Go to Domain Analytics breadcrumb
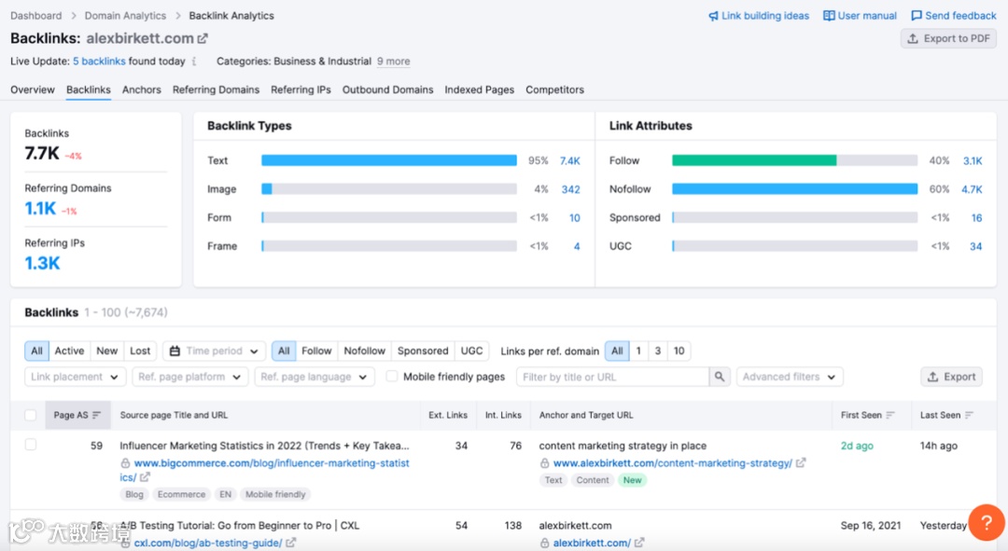The width and height of the screenshot is (1008, 551). 125,16
